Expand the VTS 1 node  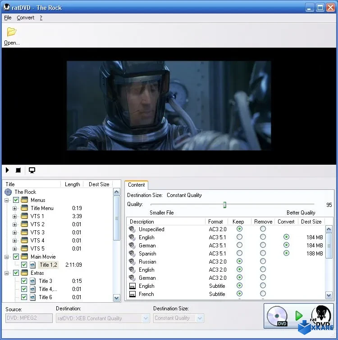click(14, 216)
